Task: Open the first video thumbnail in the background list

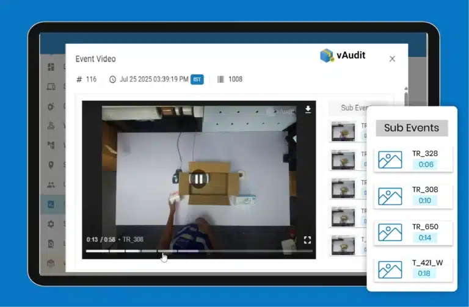Action: (343, 132)
